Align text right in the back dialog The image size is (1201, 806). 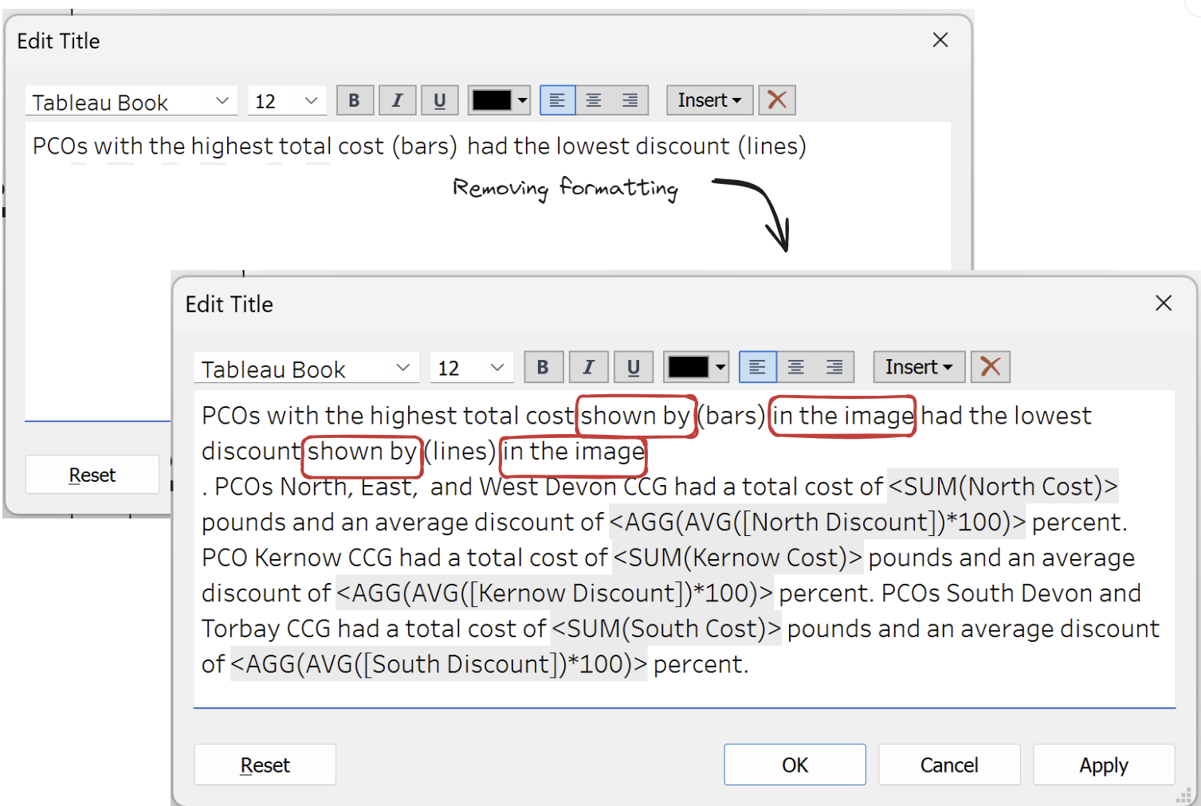pos(630,100)
